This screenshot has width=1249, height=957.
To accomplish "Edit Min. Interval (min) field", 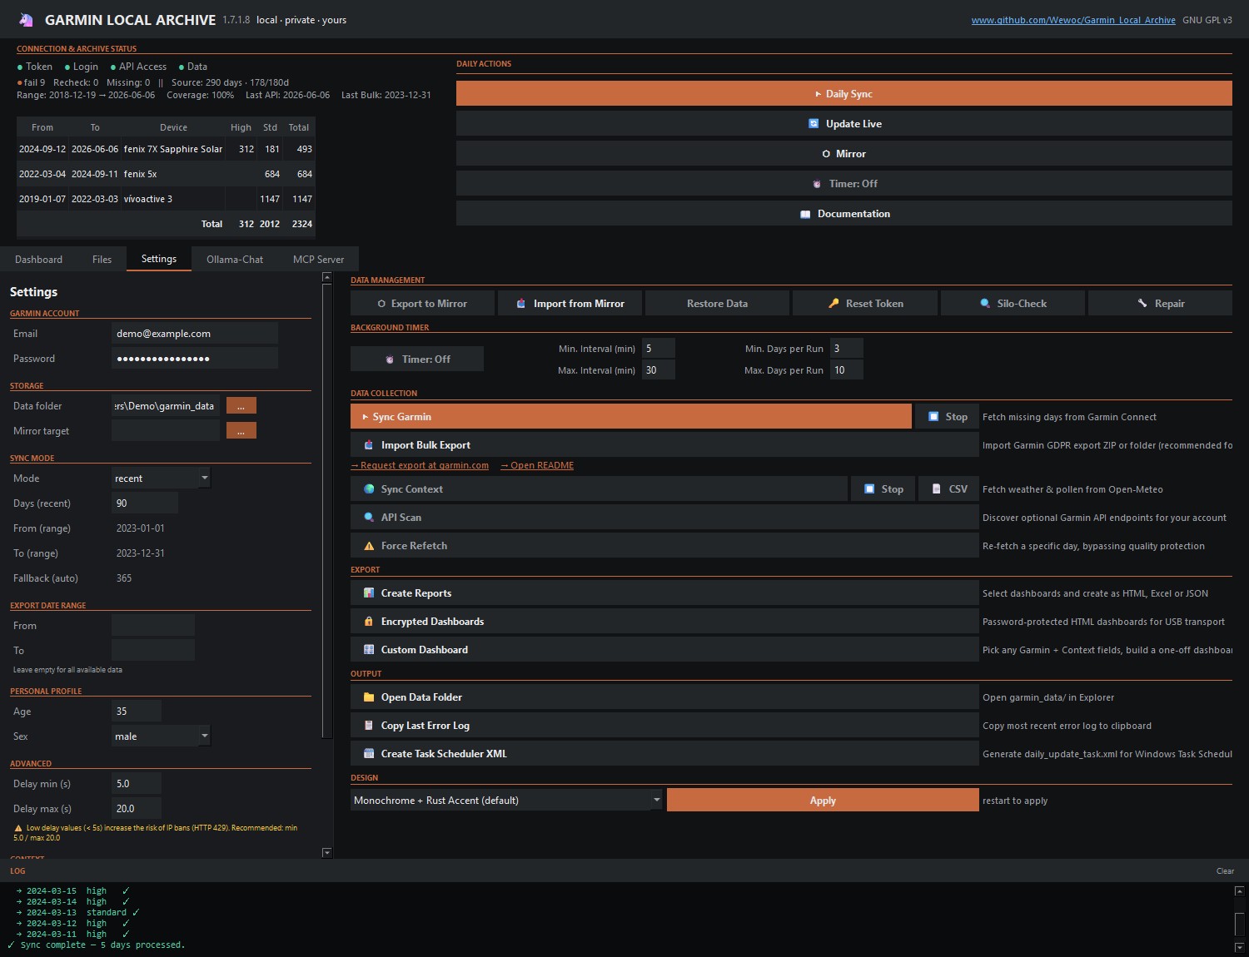I will pyautogui.click(x=658, y=348).
